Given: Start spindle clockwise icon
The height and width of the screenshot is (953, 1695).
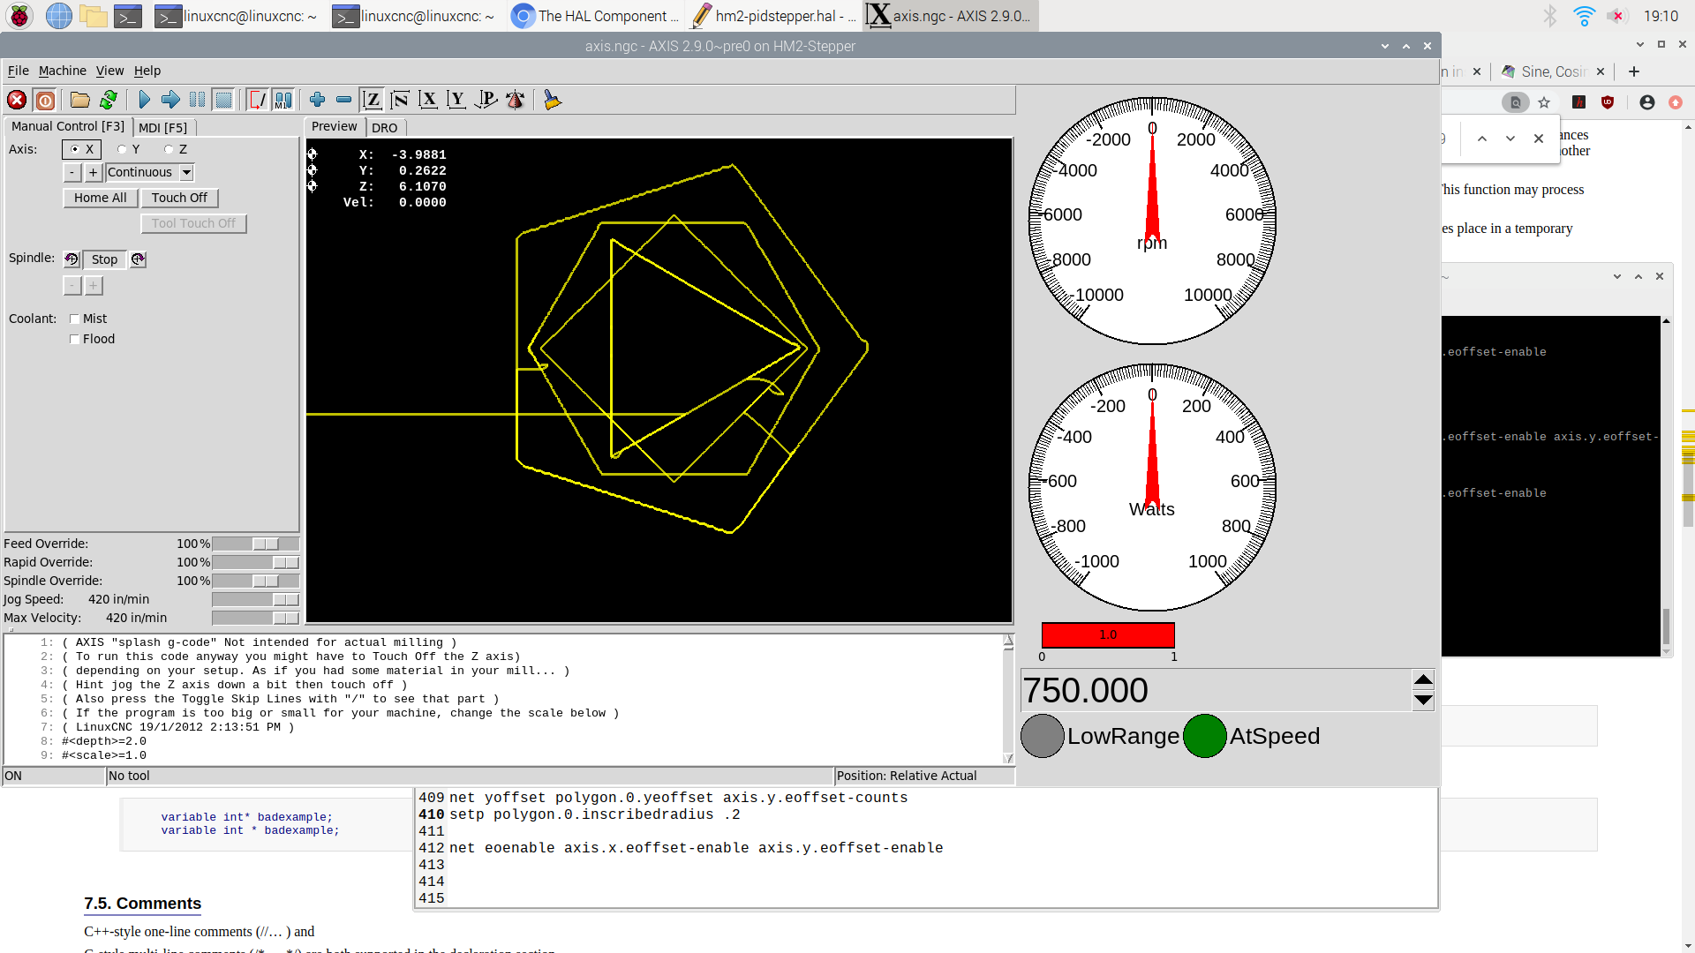Looking at the screenshot, I should pos(138,259).
